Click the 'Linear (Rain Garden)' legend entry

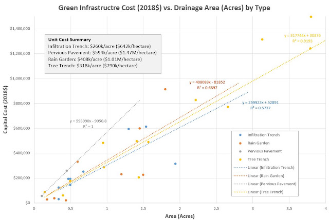coord(259,176)
